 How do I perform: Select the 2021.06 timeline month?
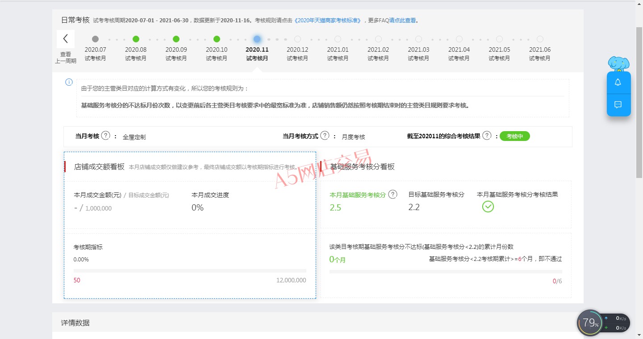tap(540, 39)
